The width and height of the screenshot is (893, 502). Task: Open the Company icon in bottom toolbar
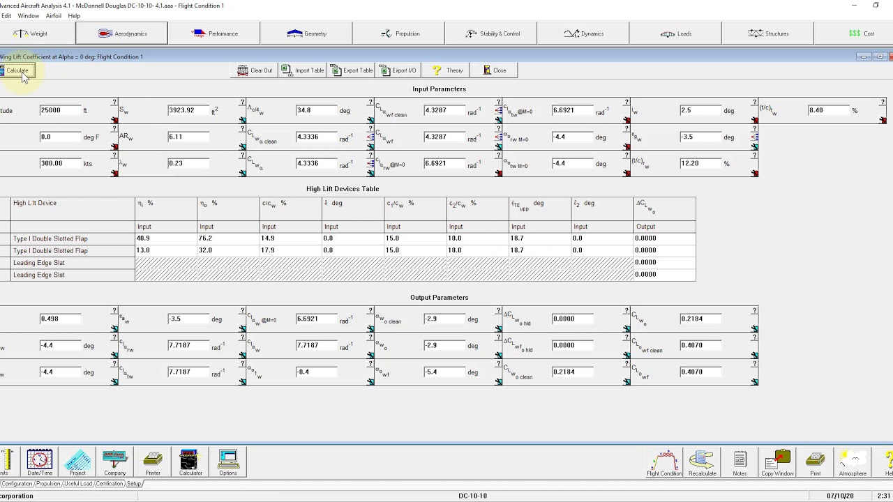click(x=115, y=463)
